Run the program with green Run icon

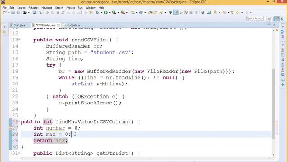coord(106,12)
